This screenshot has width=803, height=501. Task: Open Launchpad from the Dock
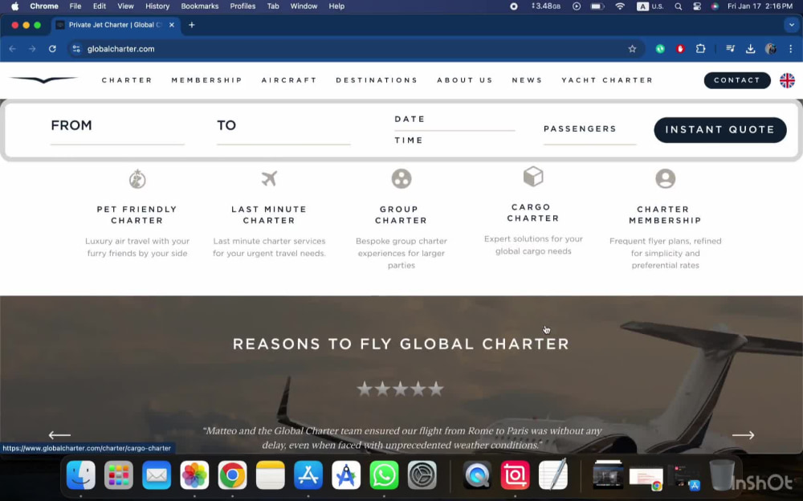(x=119, y=475)
